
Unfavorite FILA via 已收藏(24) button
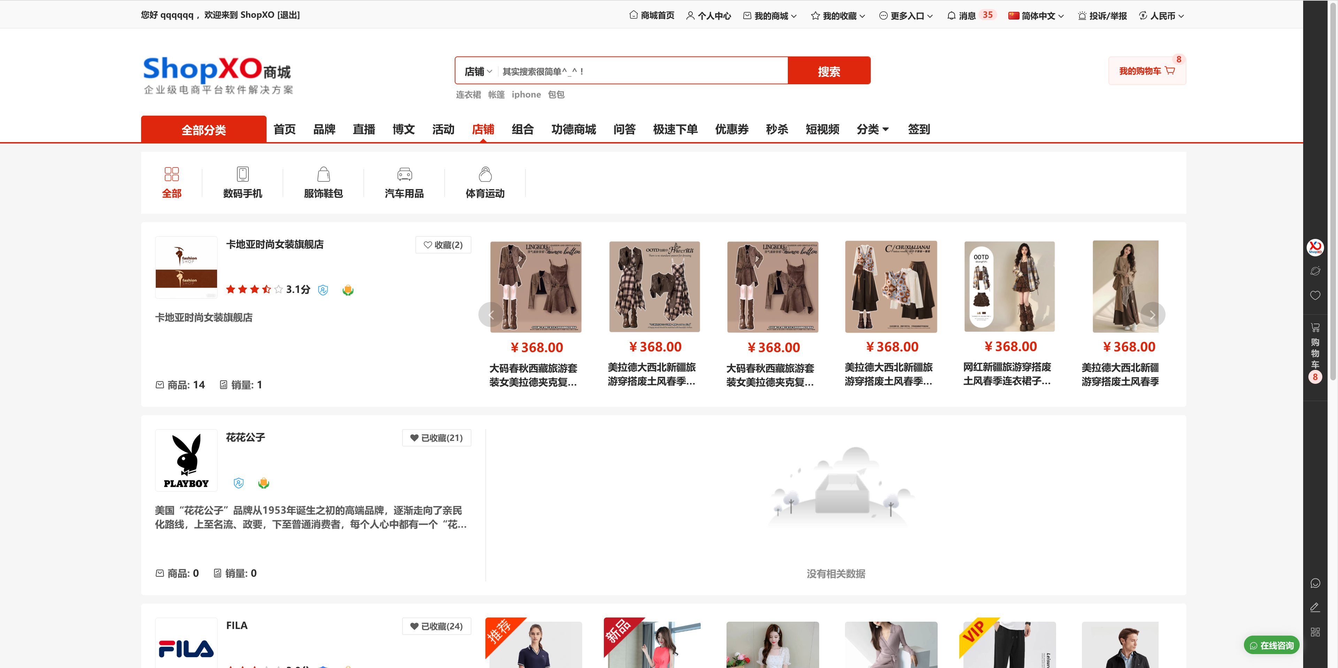(436, 627)
